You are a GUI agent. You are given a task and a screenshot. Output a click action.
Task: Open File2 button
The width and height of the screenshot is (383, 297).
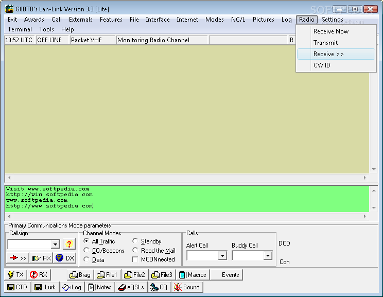click(x=135, y=275)
